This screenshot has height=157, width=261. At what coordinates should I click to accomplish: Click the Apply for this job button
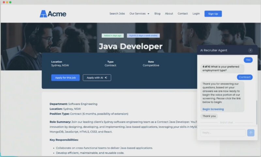tap(65, 78)
